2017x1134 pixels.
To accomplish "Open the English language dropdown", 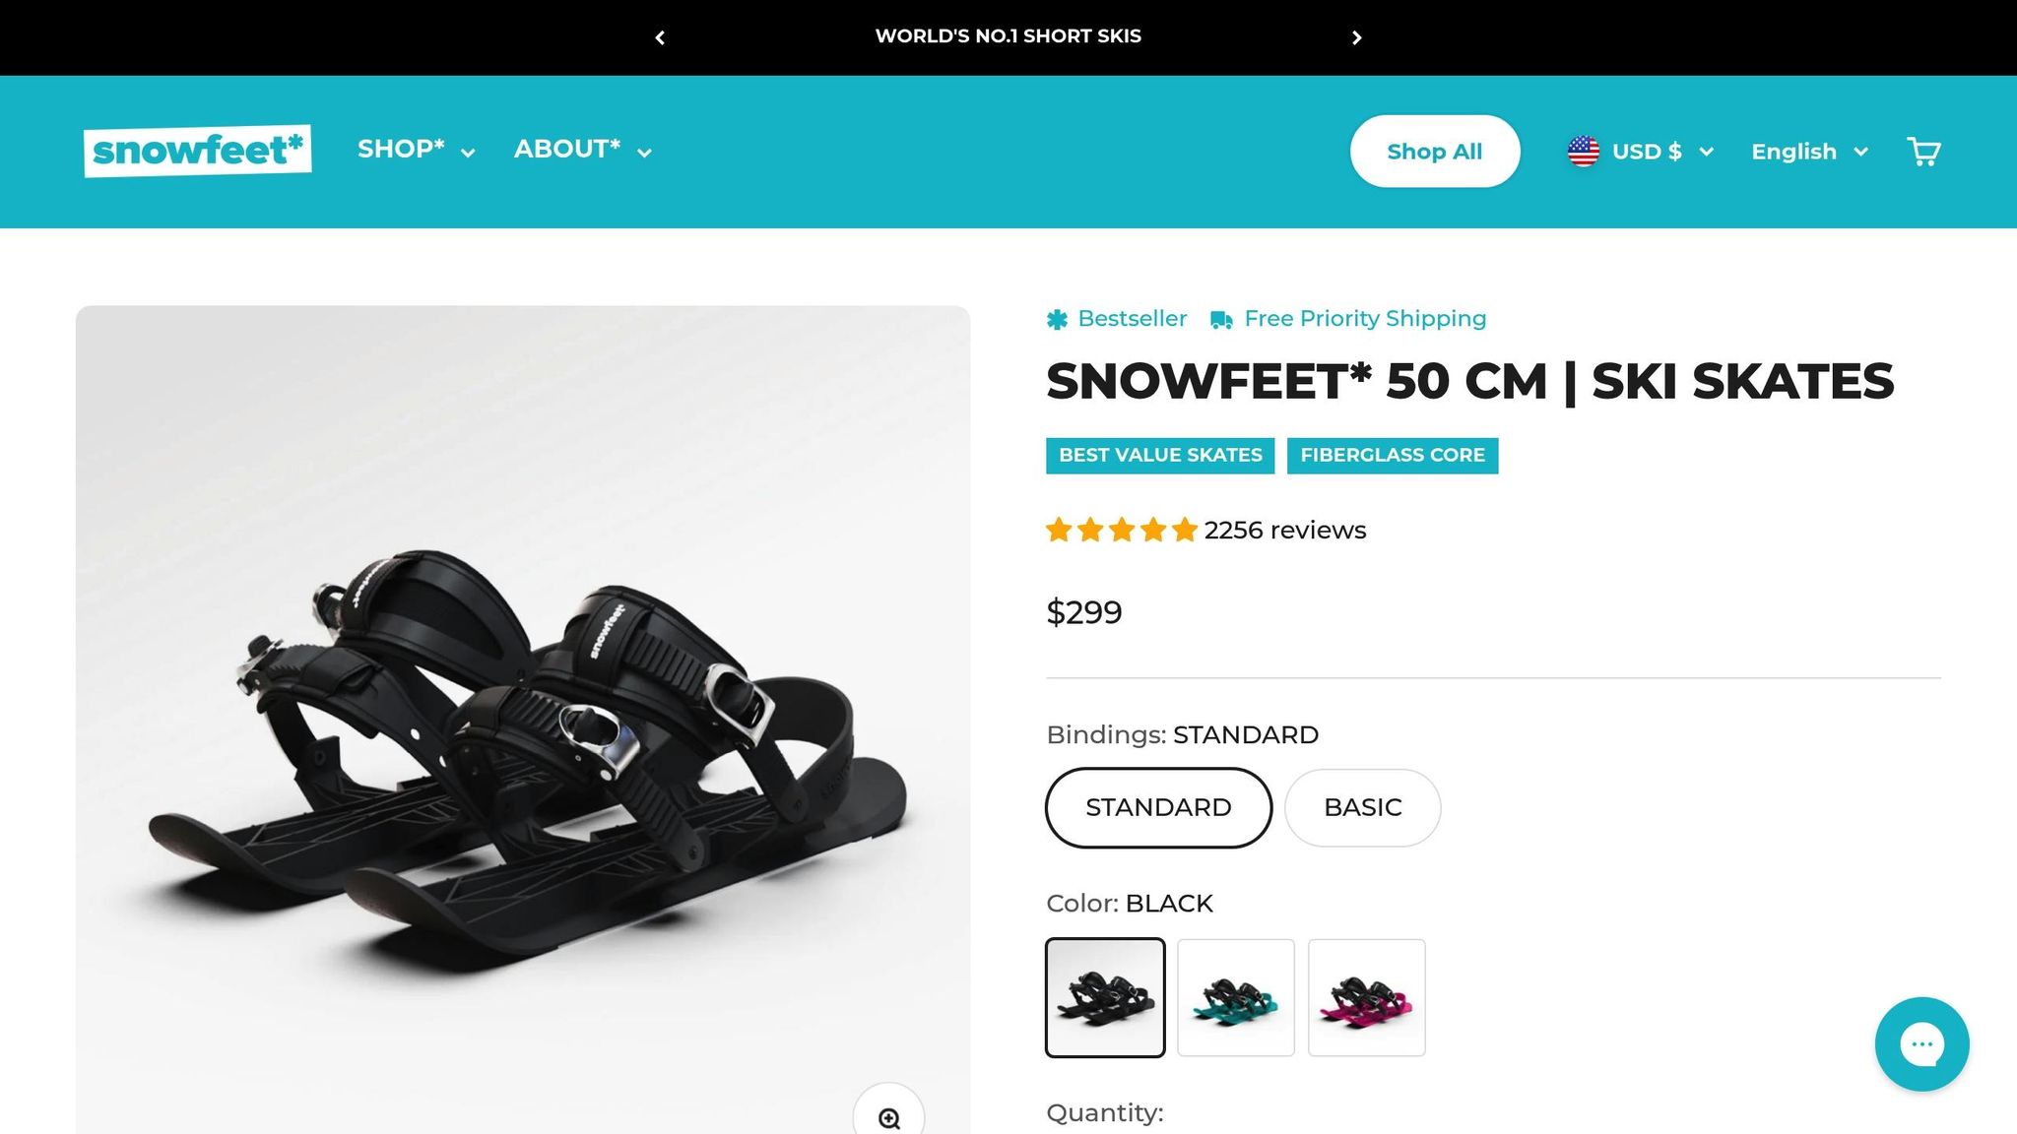I will pyautogui.click(x=1808, y=151).
